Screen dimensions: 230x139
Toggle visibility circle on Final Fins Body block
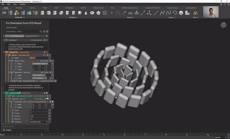click(47, 93)
